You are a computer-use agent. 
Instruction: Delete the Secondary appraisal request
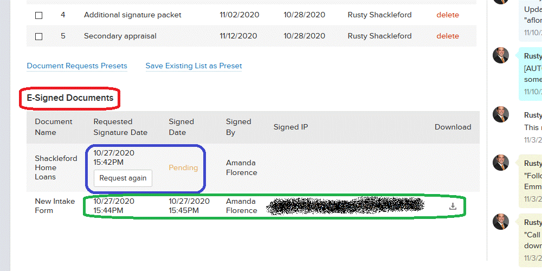[448, 36]
